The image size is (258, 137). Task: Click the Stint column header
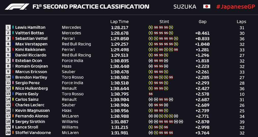[164, 22]
